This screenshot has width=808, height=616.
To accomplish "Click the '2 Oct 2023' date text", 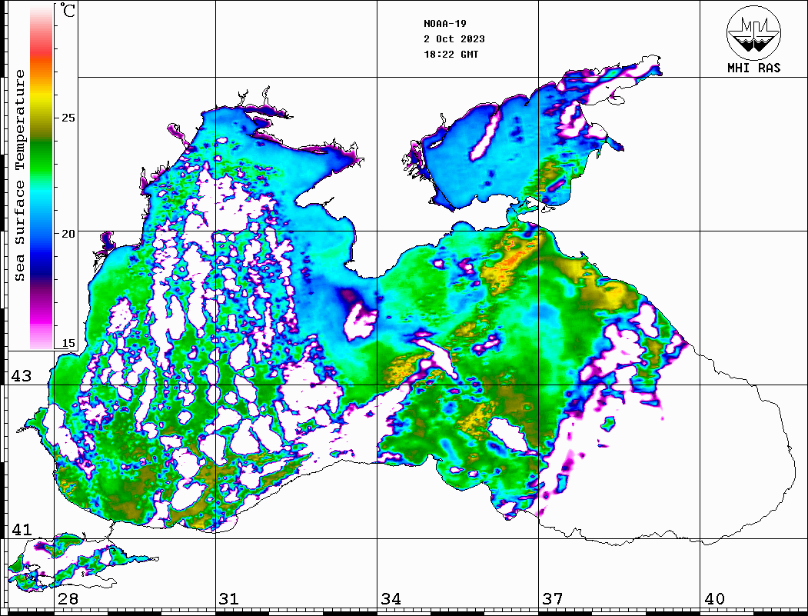I will point(454,39).
